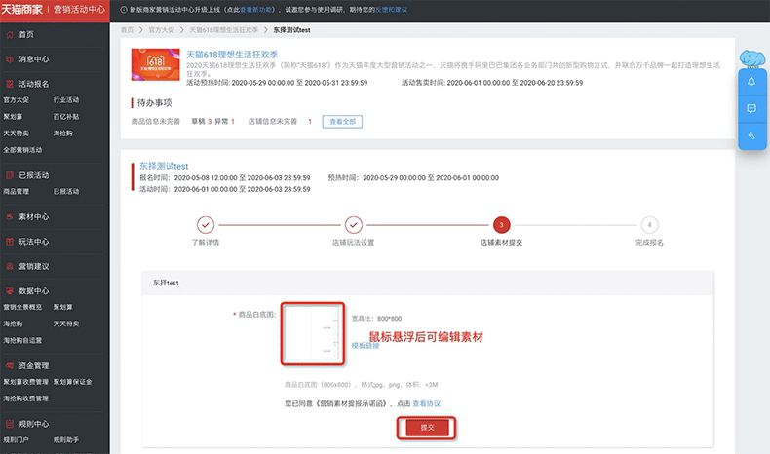Open the chat message icon on right panel

(751, 109)
